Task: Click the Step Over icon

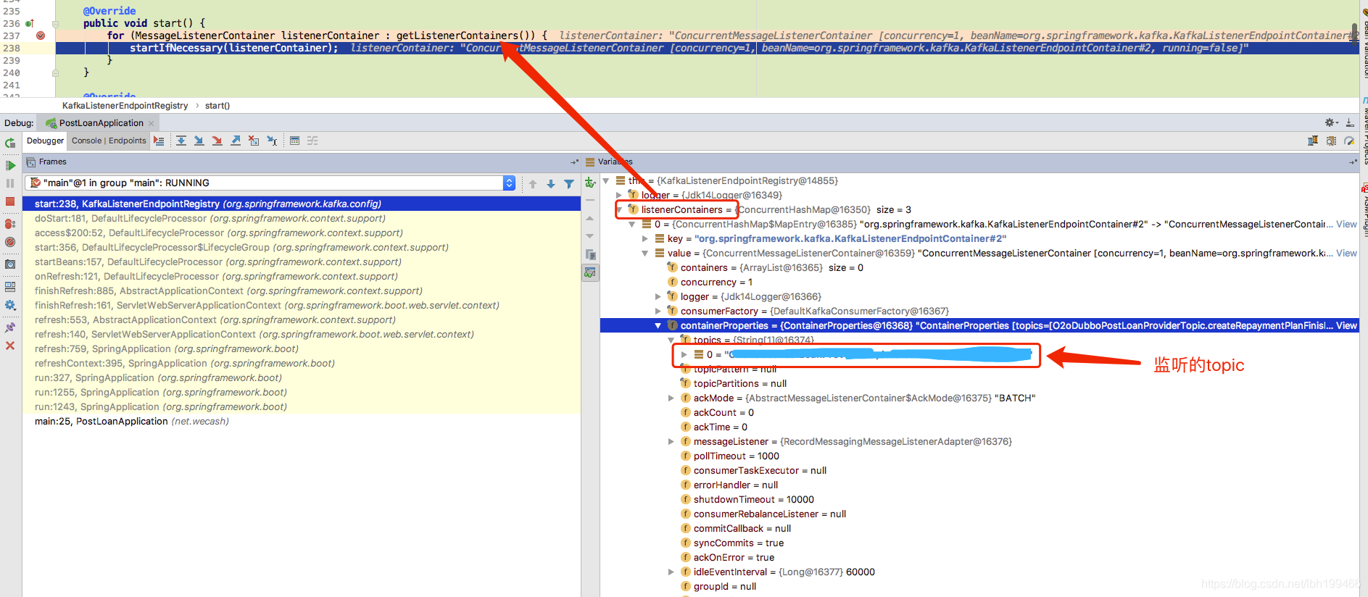Action: [x=181, y=141]
